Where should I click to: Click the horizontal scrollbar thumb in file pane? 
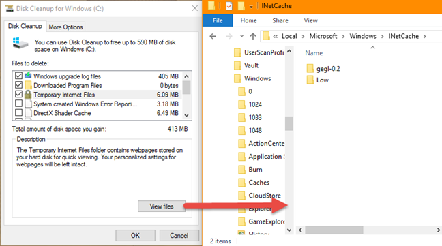click(334, 230)
